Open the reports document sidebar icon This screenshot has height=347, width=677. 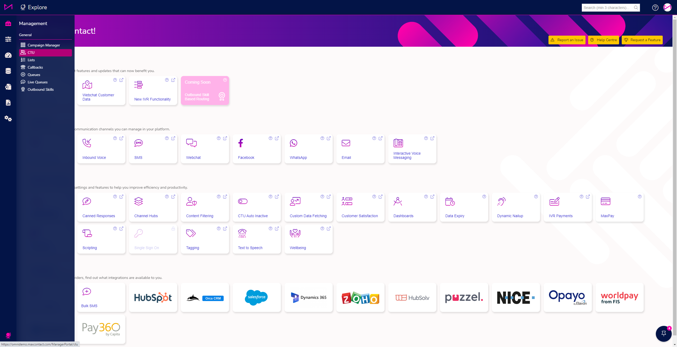pos(8,103)
